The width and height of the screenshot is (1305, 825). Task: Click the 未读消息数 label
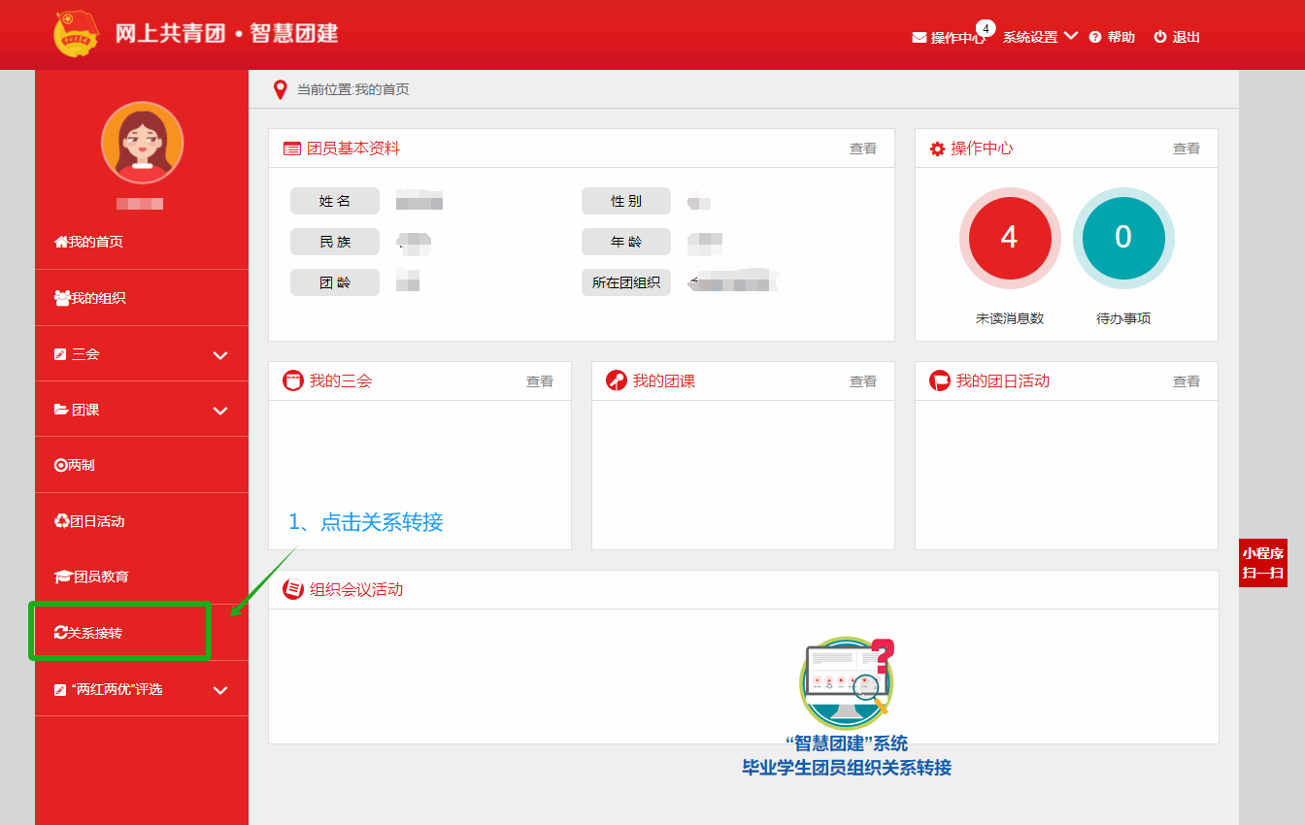coord(1010,318)
